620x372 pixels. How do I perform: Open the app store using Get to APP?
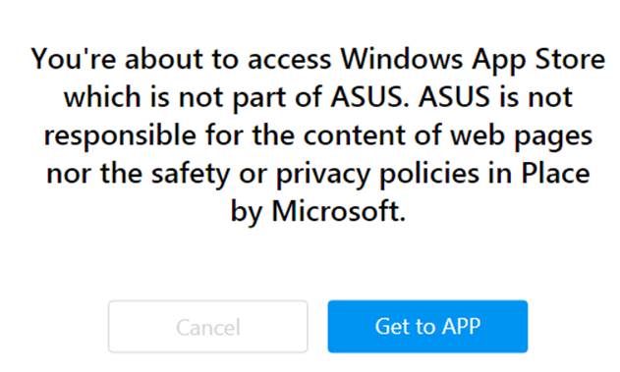(x=427, y=327)
